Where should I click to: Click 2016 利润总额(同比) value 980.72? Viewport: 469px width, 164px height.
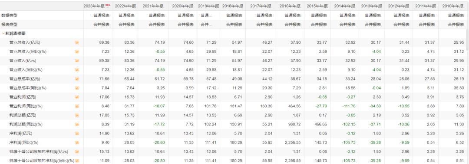tap(294, 124)
